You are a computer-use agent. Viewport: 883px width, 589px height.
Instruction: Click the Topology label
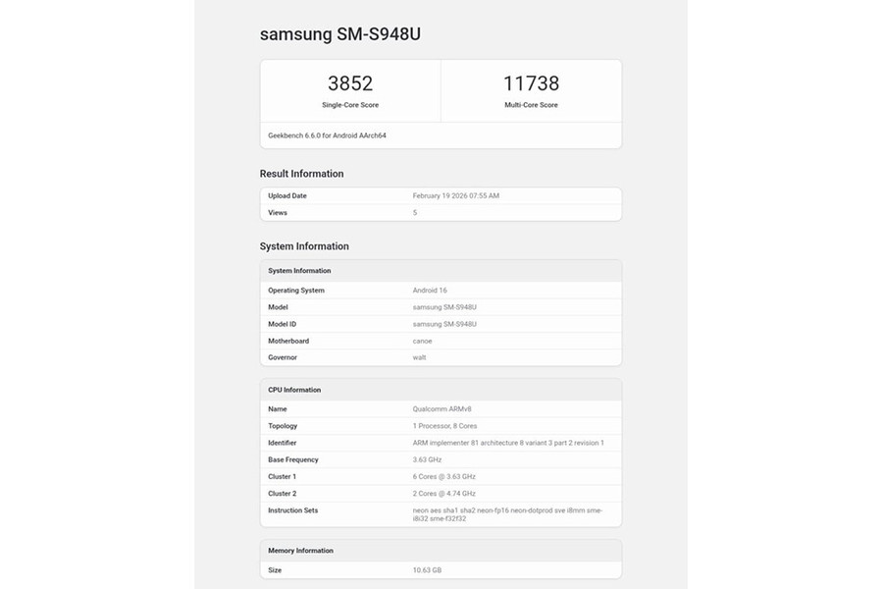click(x=283, y=426)
